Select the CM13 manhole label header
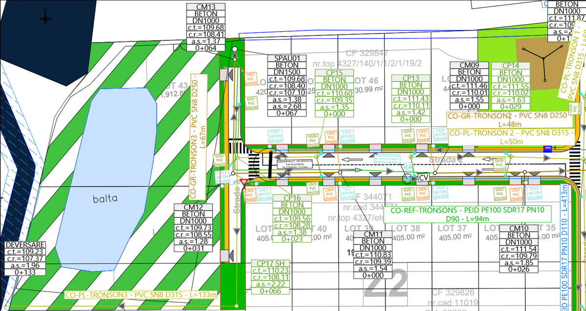Viewport: 586px width, 311px height. [206, 7]
